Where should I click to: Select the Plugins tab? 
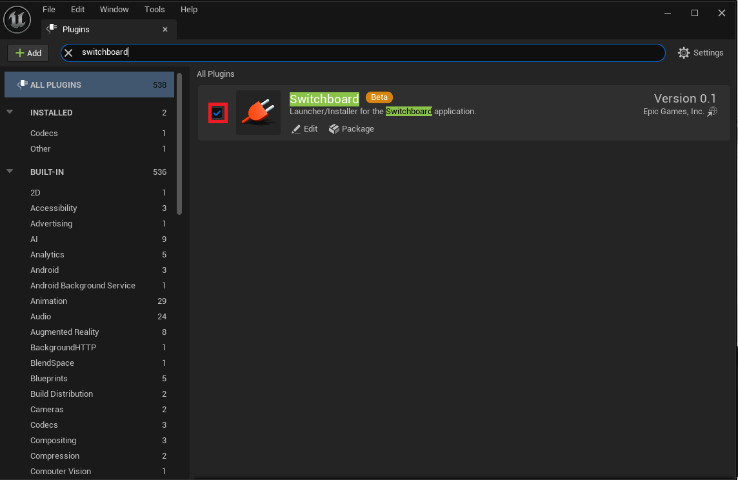(x=109, y=29)
